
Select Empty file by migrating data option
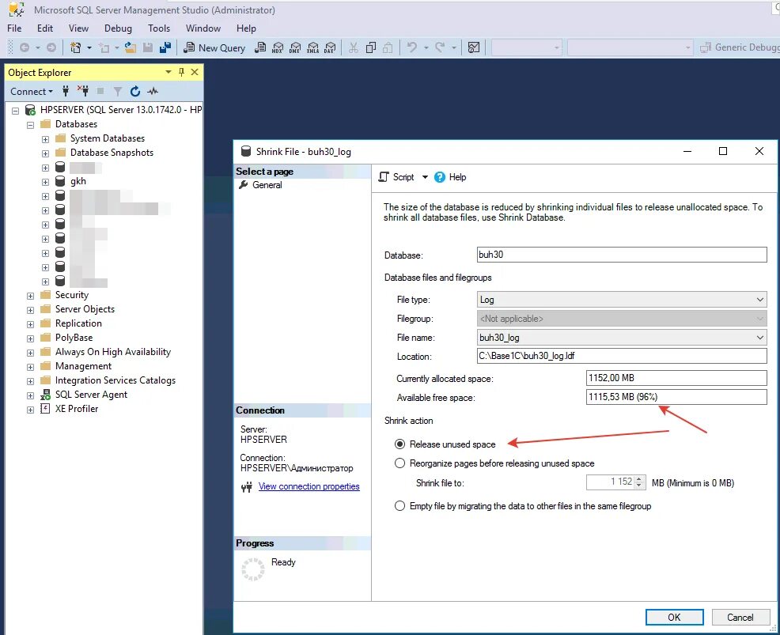[x=399, y=506]
